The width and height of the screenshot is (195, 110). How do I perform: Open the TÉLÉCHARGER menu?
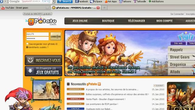[x=136, y=21]
